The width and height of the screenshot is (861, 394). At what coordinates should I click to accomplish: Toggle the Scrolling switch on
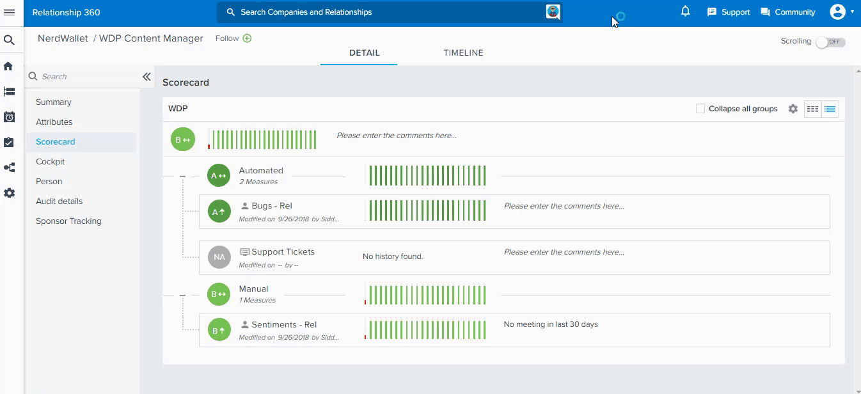coord(830,42)
